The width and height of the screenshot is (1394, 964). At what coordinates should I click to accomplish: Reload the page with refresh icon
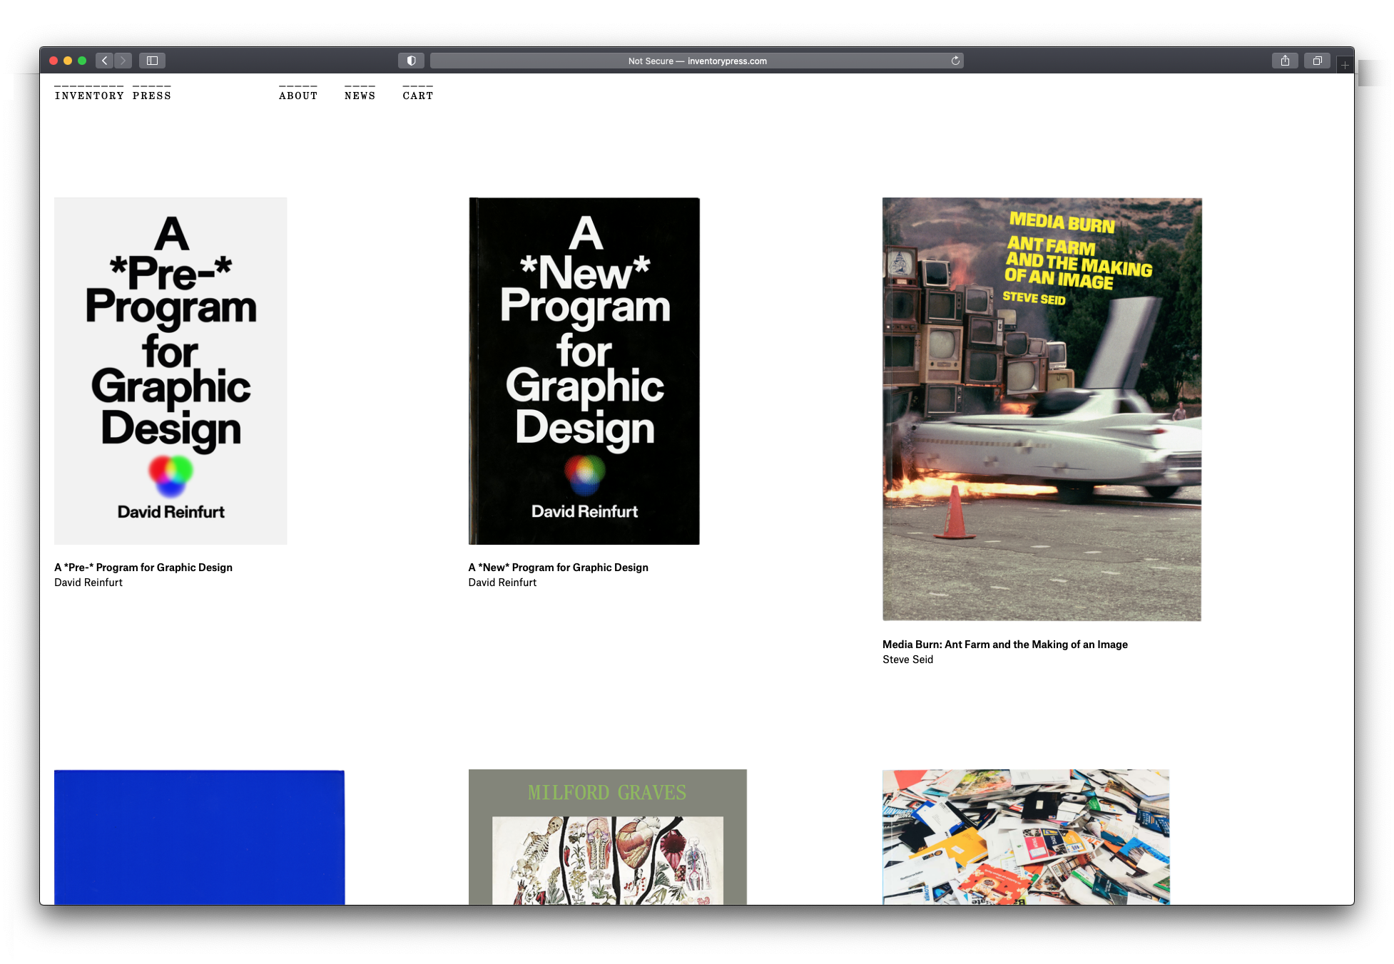click(955, 61)
